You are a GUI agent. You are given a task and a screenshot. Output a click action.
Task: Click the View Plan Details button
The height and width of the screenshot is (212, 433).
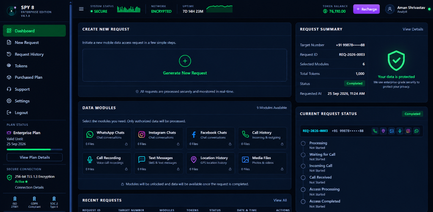[x=35, y=157]
